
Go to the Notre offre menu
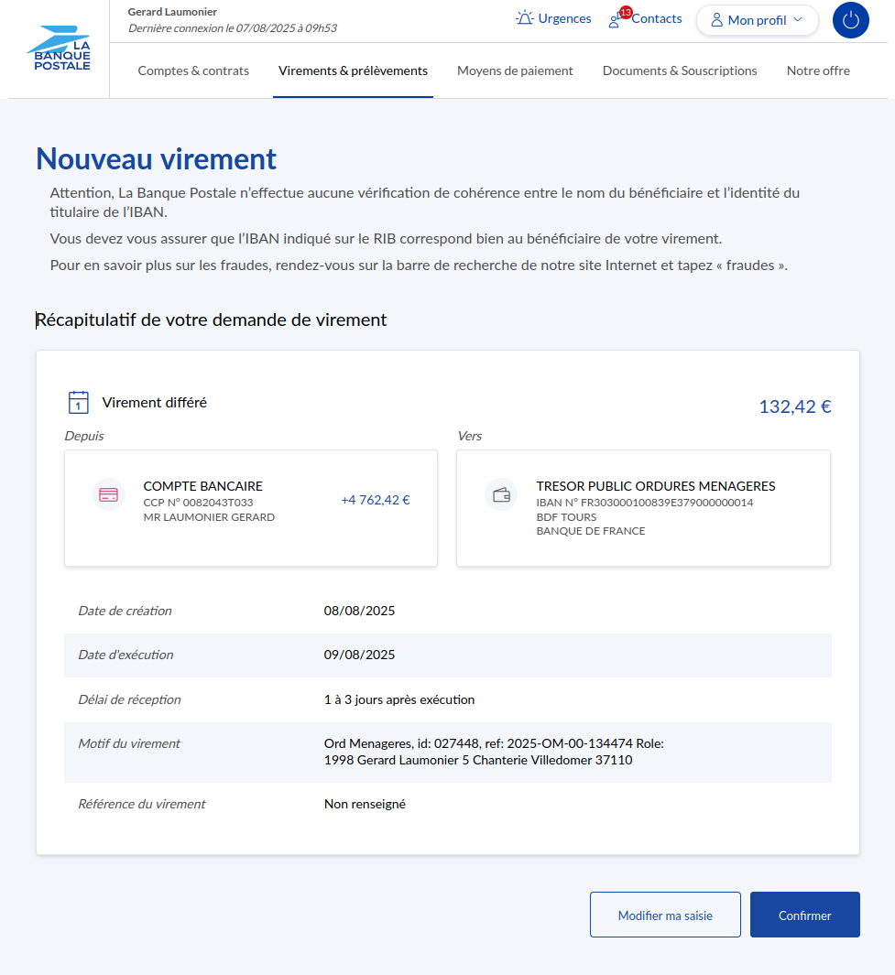pyautogui.click(x=818, y=70)
